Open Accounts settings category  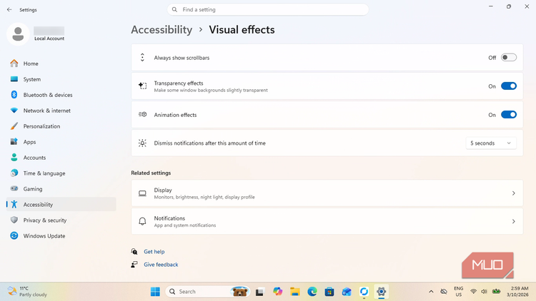click(61, 158)
